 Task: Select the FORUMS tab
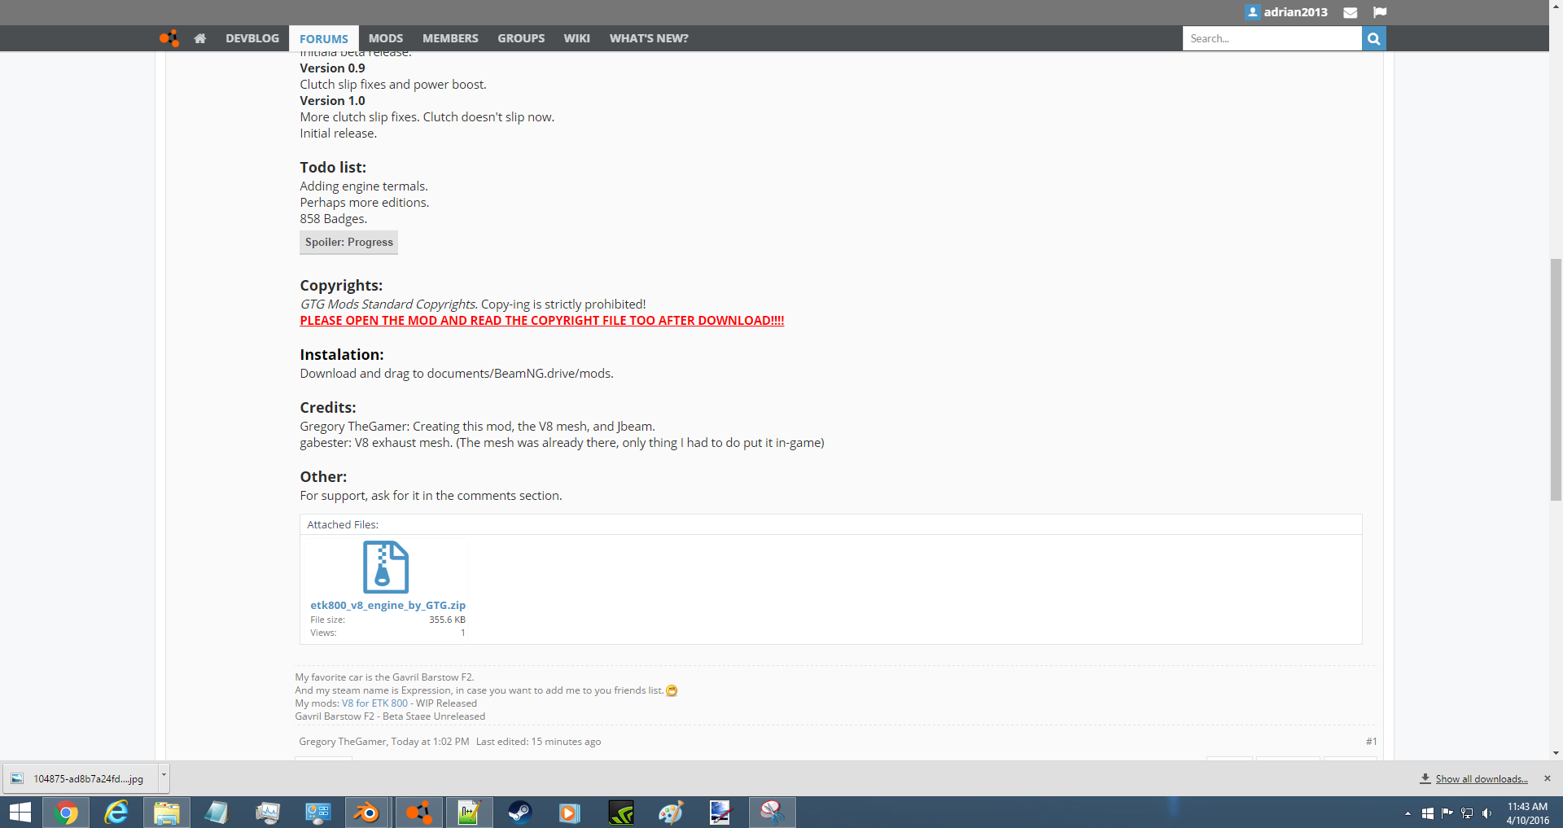pyautogui.click(x=324, y=38)
